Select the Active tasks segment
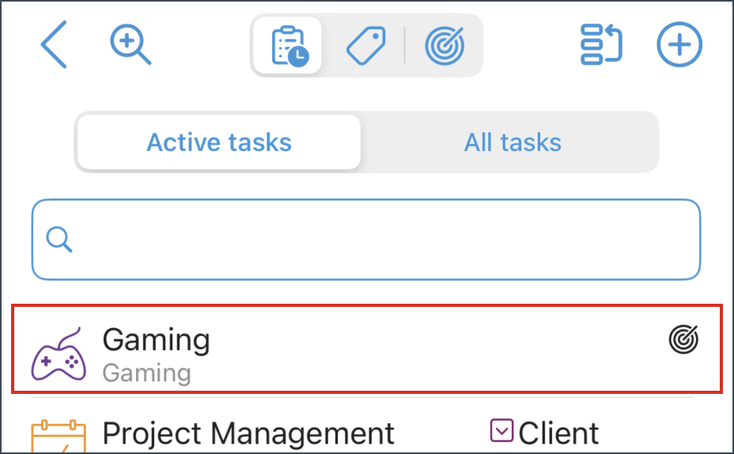Image resolution: width=734 pixels, height=454 pixels. pos(219,142)
